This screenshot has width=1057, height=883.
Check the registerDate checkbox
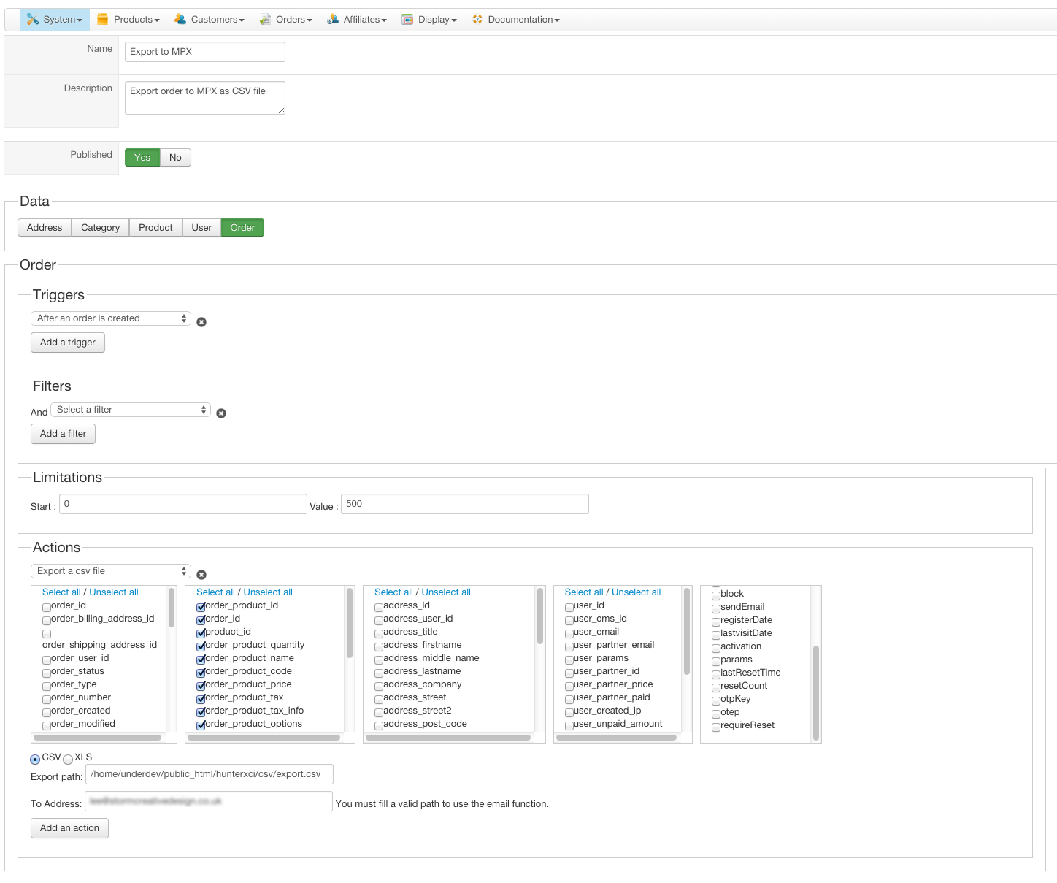716,622
